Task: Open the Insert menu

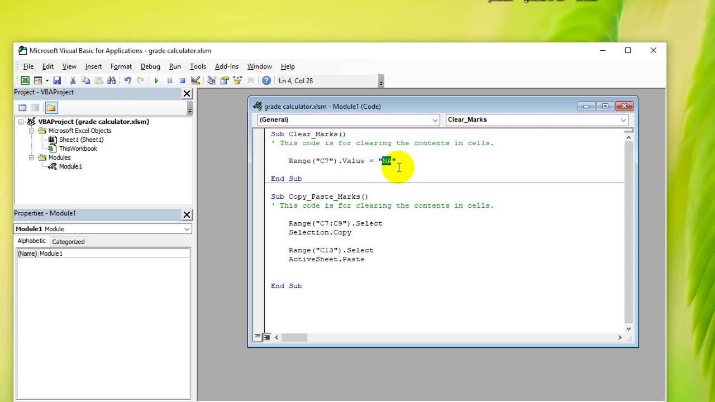Action: 93,66
